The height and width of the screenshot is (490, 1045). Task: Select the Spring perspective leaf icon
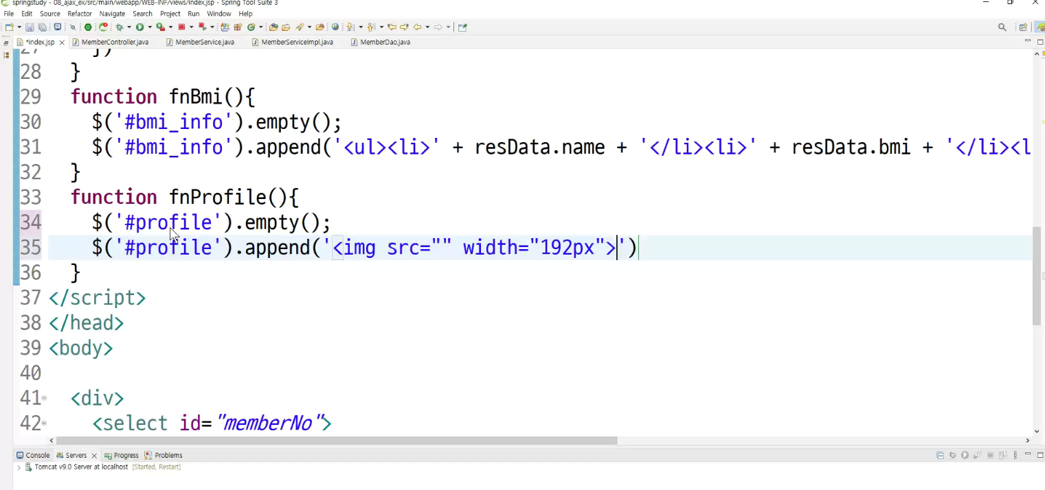coord(1040,27)
